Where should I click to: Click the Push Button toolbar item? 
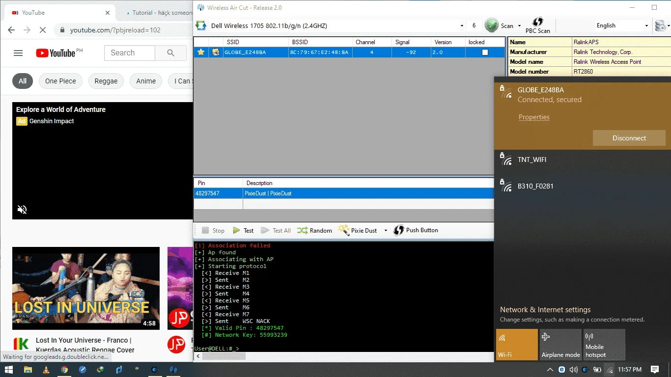pyautogui.click(x=416, y=230)
